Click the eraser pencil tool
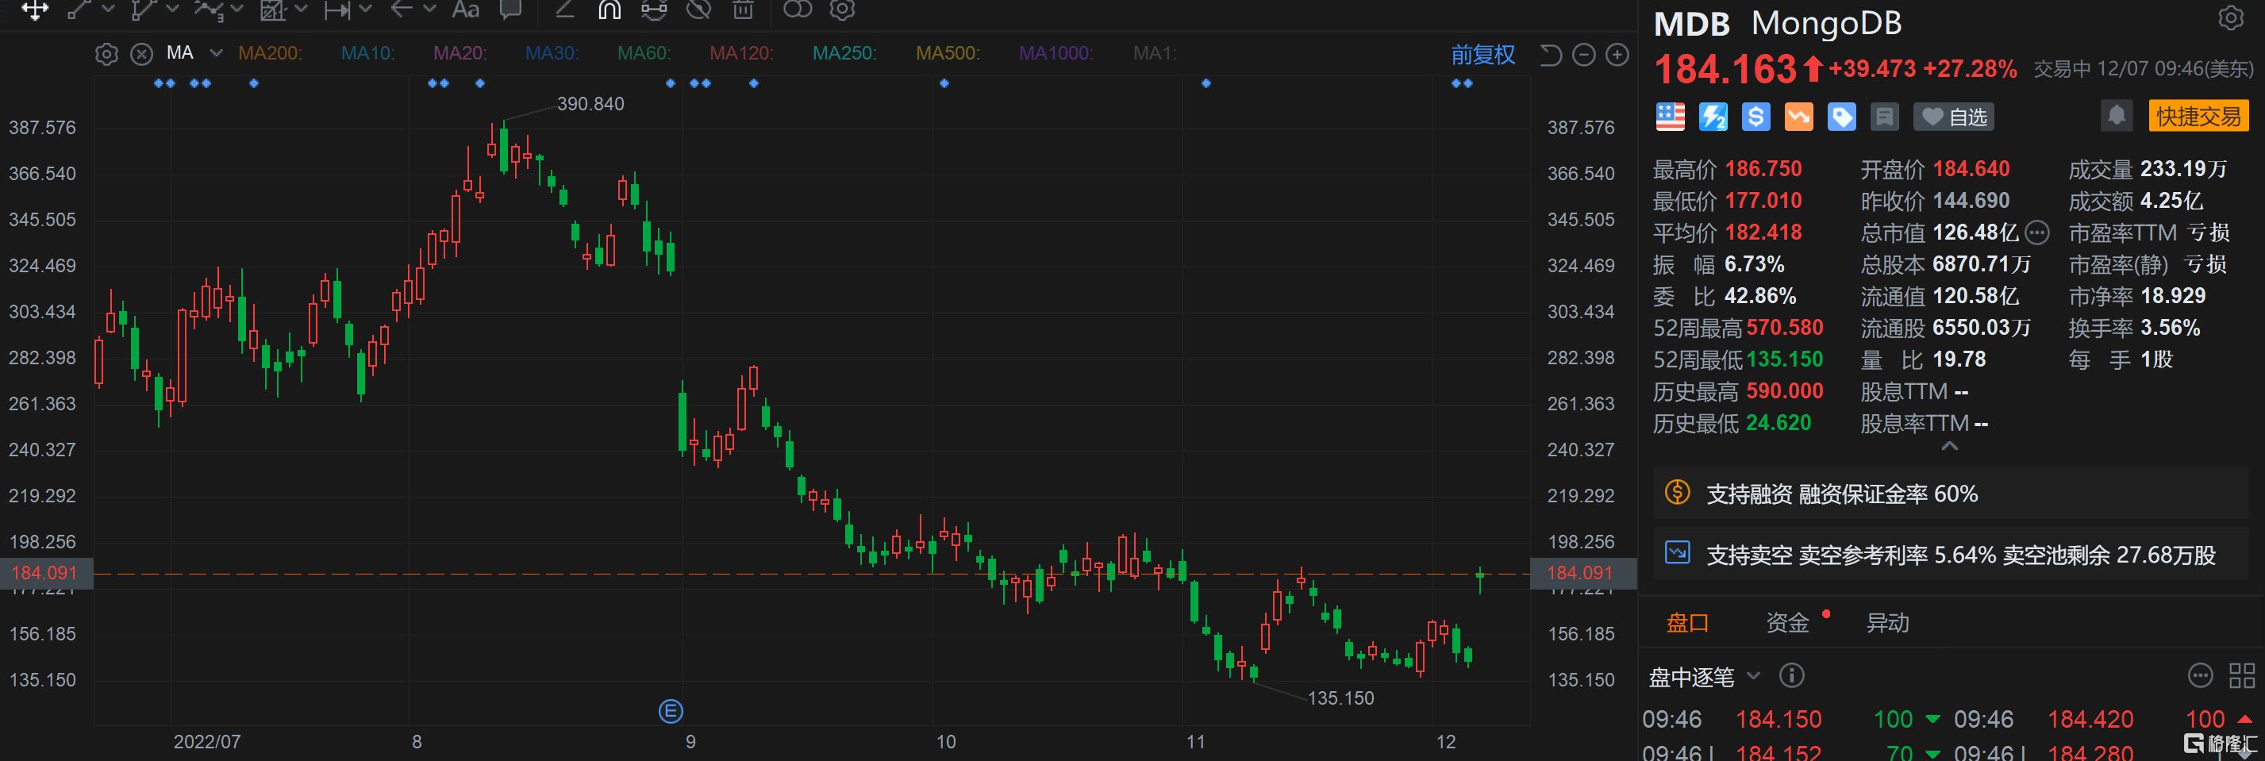Viewport: 2265px width, 761px height. (564, 10)
